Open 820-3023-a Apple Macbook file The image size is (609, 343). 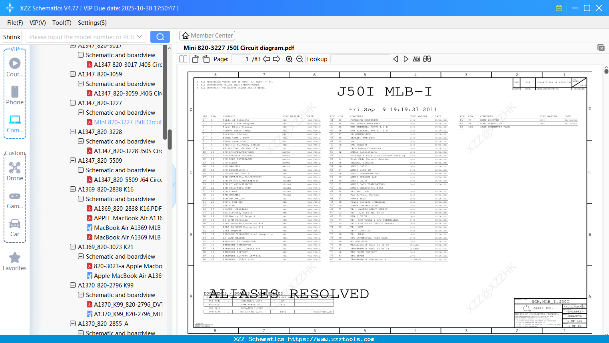125,266
